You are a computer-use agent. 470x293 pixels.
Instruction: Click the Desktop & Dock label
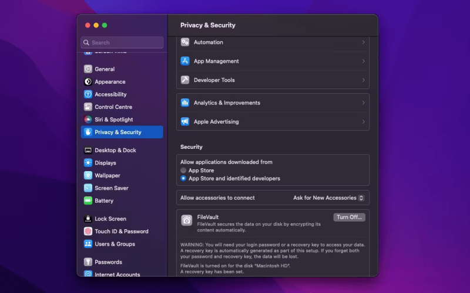(x=115, y=150)
